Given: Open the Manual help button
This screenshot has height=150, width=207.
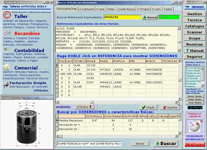Looking at the screenshot, I should coord(194,50).
